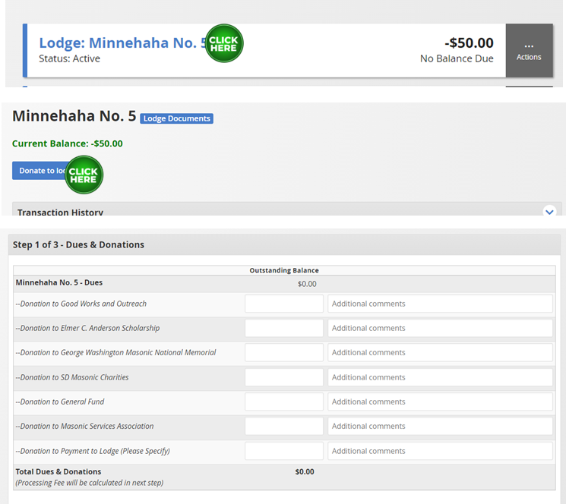Click amount field for Good Works and Outreach
Screen dimensions: 566x504
tap(283, 304)
